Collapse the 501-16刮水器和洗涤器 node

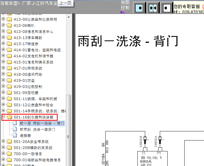click(3, 117)
